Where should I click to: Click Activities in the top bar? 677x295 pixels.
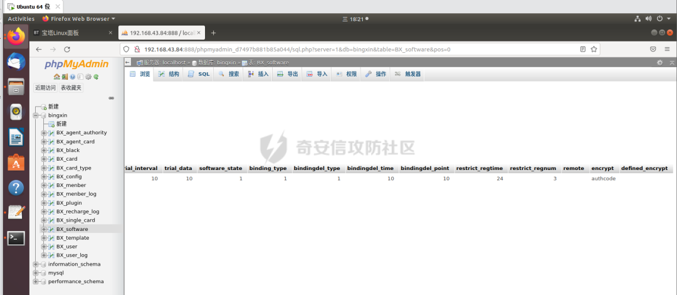click(21, 19)
